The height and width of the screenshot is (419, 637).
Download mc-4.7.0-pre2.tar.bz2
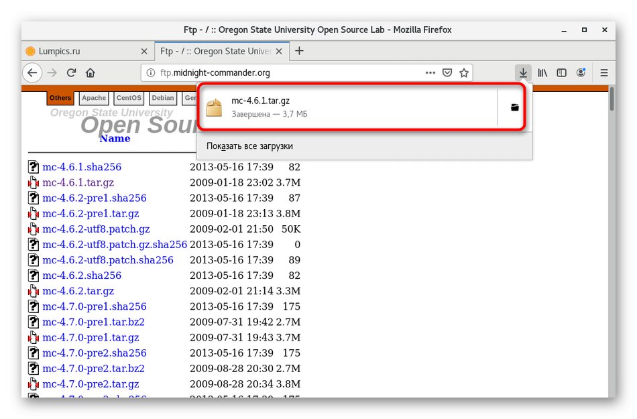[x=93, y=368]
